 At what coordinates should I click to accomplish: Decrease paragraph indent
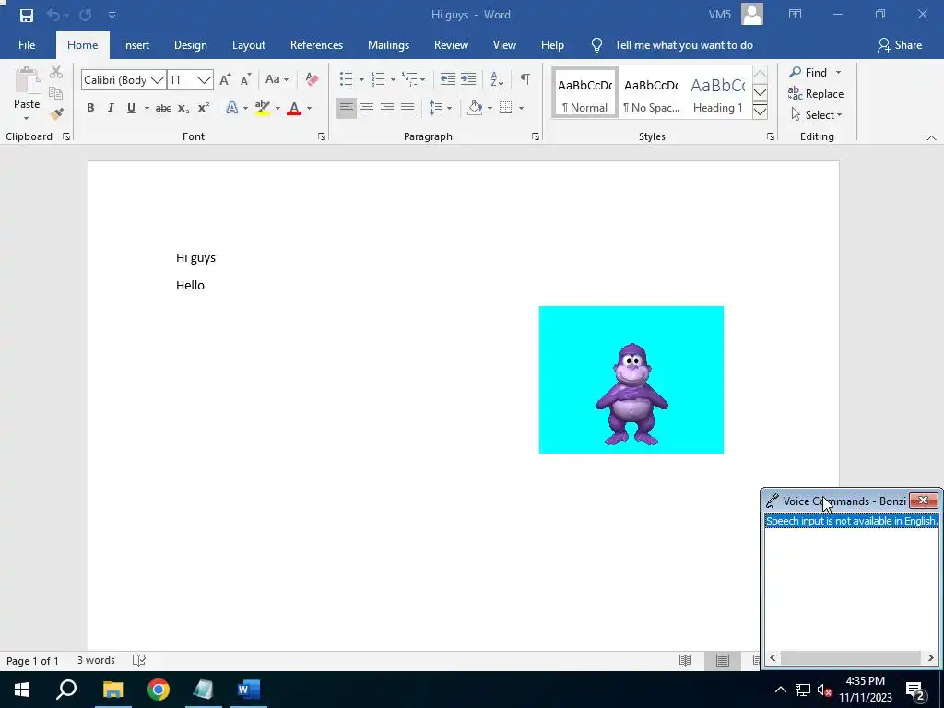tap(447, 79)
